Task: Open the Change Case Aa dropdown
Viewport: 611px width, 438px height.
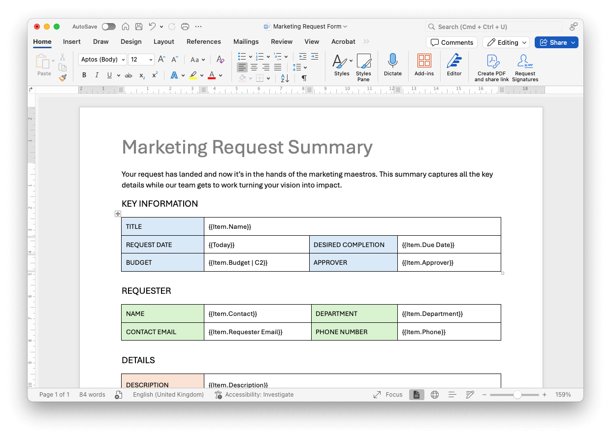Action: (197, 60)
